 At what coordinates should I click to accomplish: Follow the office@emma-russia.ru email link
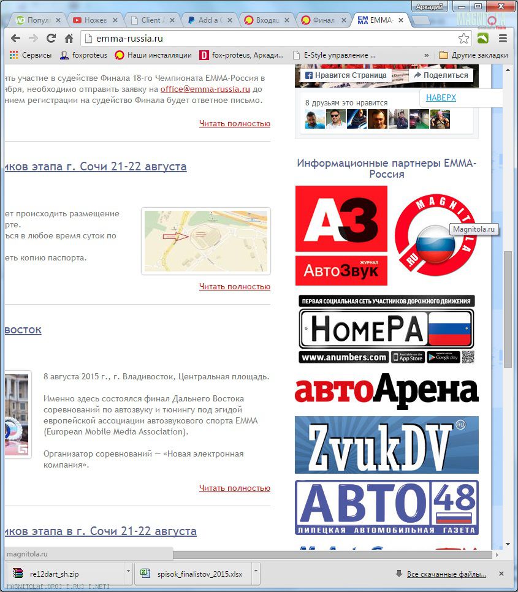point(205,89)
